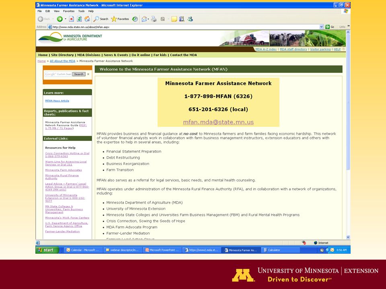
Task: Open the Forward history dropdown arrow
Action: tap(66, 19)
